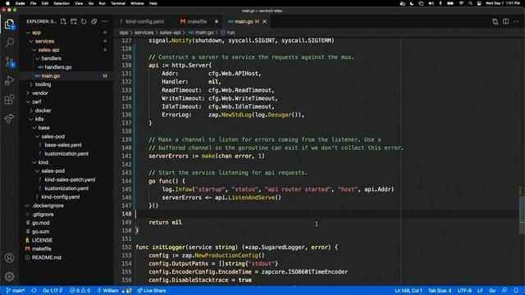525x295 pixels.
Task: Open the Explorer view in activity bar
Action: point(9,25)
